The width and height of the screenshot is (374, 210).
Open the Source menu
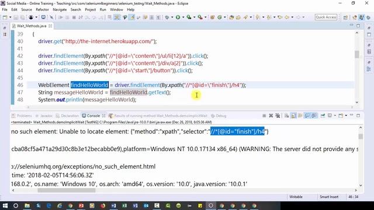coord(26,9)
